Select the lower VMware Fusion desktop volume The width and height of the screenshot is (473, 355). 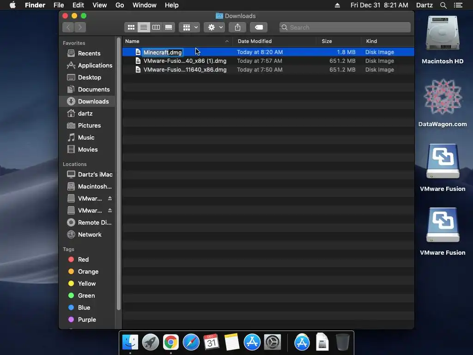click(x=443, y=232)
